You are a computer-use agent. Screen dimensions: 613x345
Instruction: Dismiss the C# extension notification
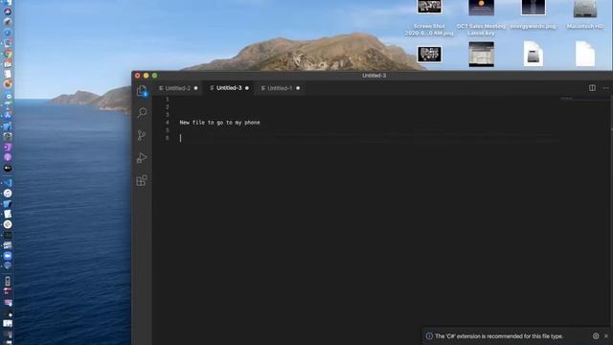tap(606, 336)
